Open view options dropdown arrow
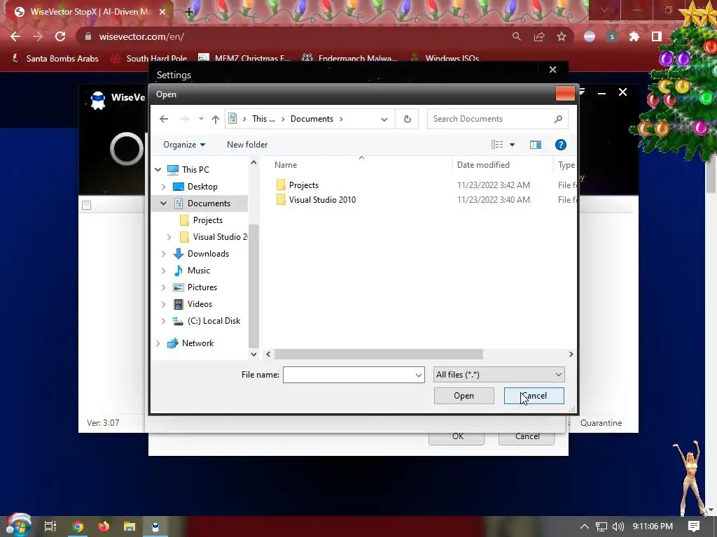This screenshot has width=717, height=537. pyautogui.click(x=512, y=145)
